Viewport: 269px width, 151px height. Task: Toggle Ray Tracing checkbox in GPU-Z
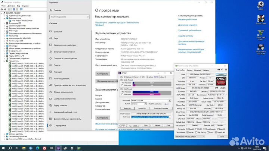click(x=197, y=132)
